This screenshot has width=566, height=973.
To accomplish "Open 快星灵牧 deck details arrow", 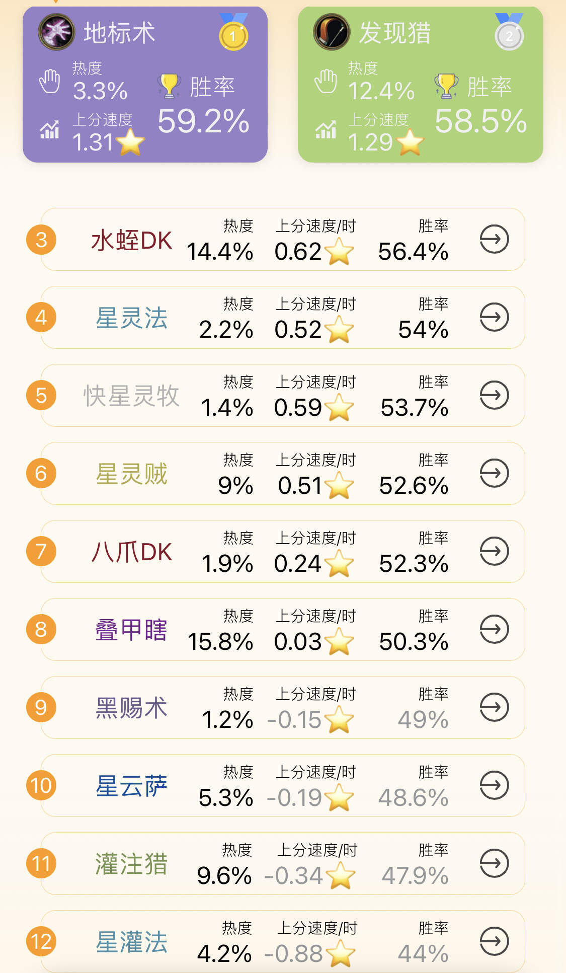I will [x=494, y=395].
